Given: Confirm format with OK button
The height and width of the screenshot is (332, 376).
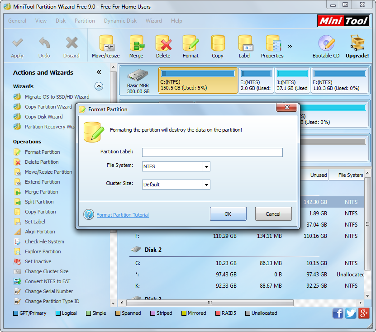Looking at the screenshot, I should pos(228,214).
